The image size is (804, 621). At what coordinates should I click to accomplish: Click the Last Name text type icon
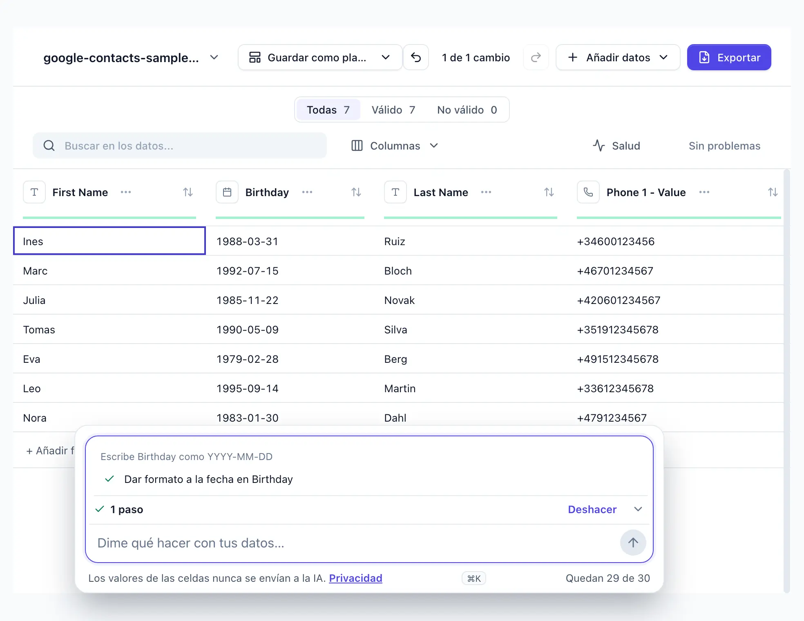395,192
